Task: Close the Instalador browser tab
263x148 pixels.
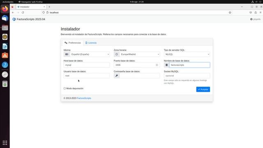Action: (x=44, y=7)
